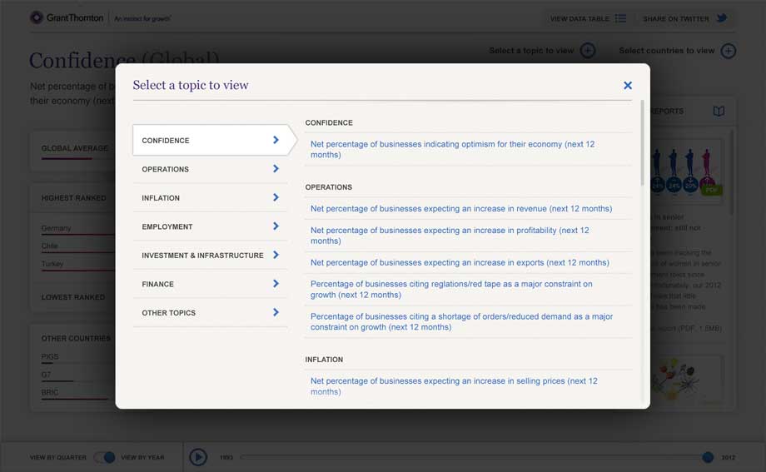Image resolution: width=766 pixels, height=472 pixels.
Task: Close the Select a topic dialog
Action: [628, 85]
